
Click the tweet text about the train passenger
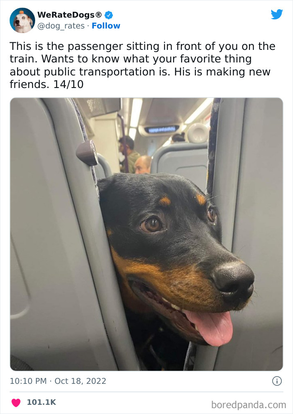tap(142, 65)
